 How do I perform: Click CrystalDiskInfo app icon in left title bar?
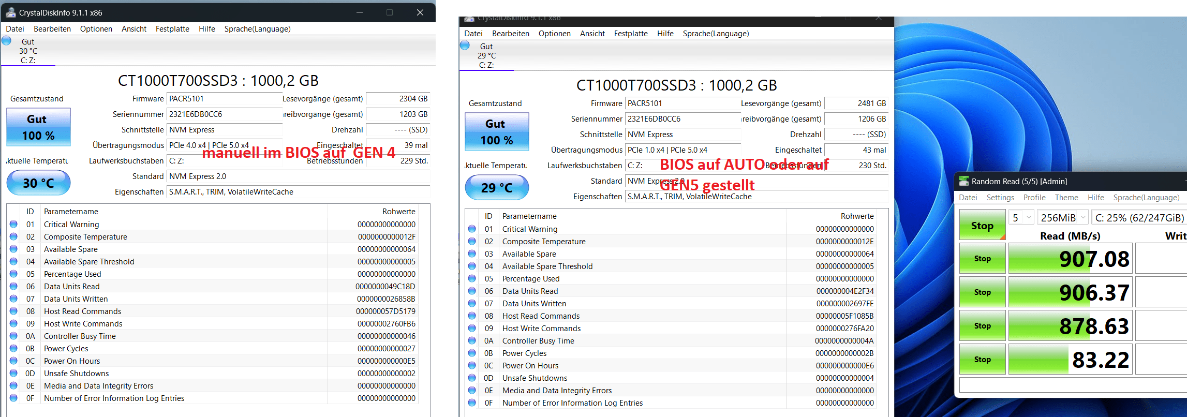(10, 12)
